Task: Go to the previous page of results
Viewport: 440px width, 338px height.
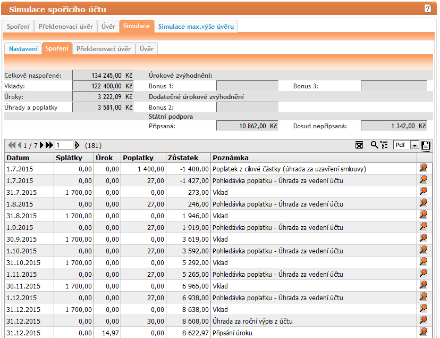Action: (19, 145)
